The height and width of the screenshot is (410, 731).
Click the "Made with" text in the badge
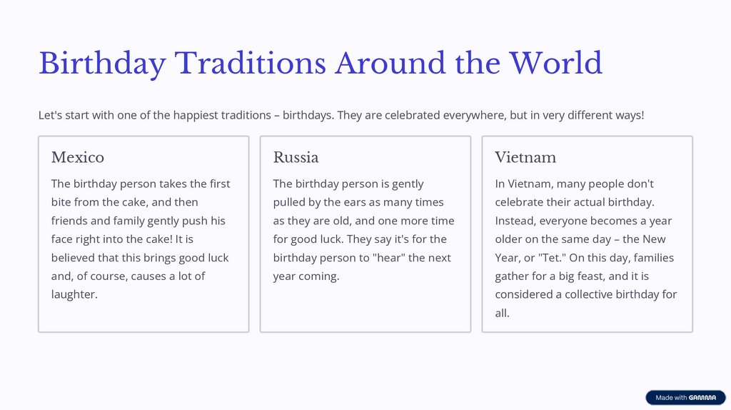tap(671, 398)
